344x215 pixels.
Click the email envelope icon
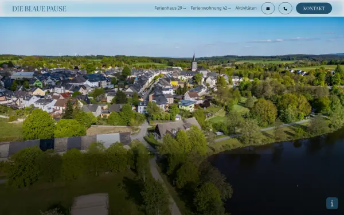268,9
